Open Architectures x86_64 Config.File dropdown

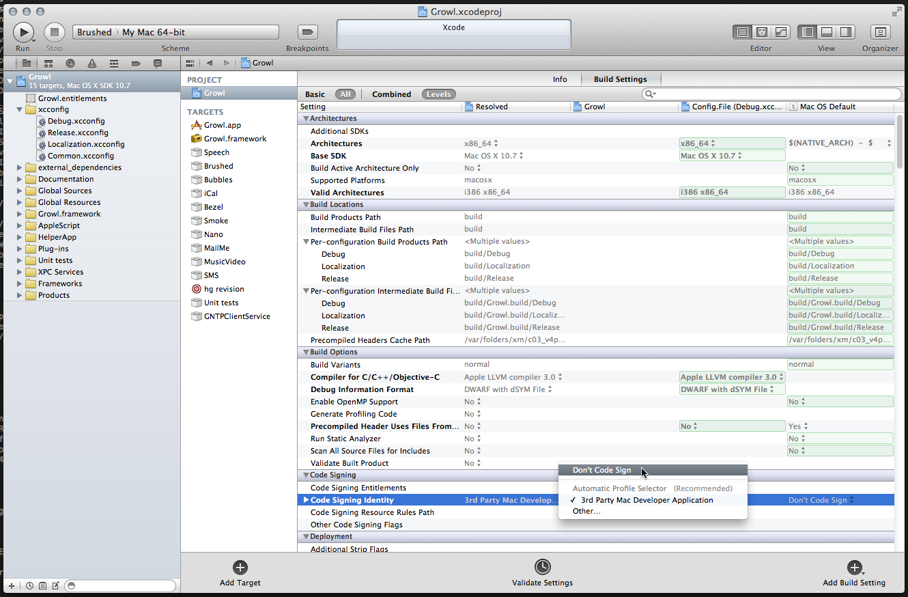click(732, 143)
